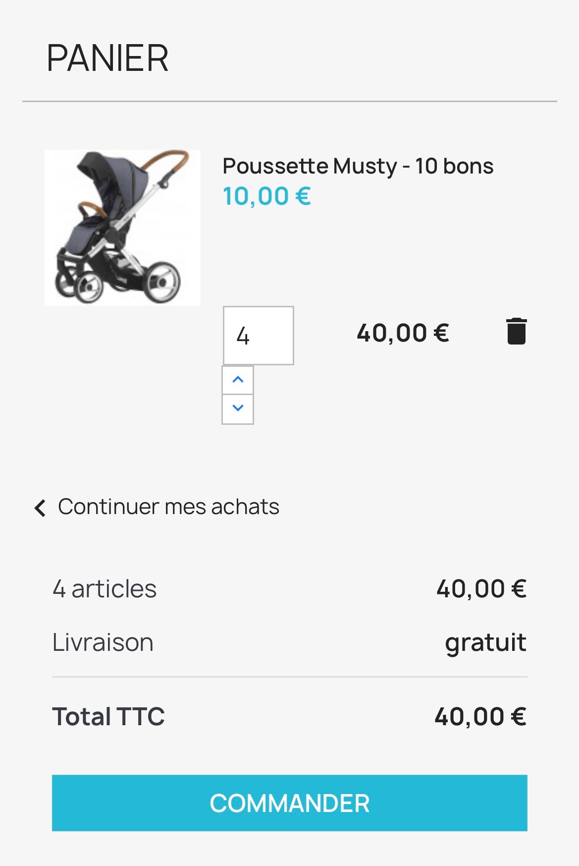Click the blue 10,00 € price link
The height and width of the screenshot is (866, 579).
click(266, 196)
